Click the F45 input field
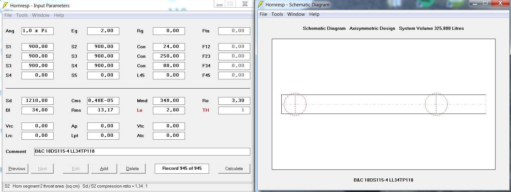 coord(234,75)
